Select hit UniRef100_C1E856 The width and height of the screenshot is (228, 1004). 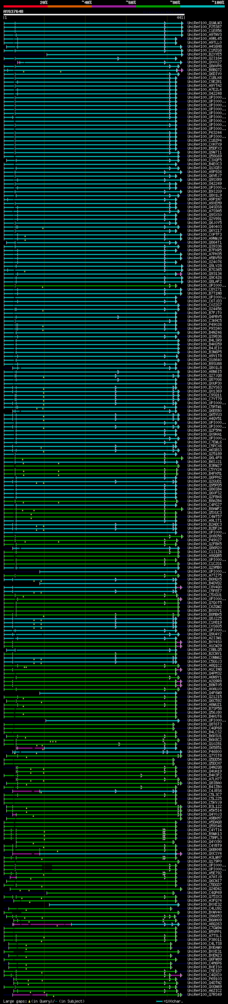(x=204, y=31)
